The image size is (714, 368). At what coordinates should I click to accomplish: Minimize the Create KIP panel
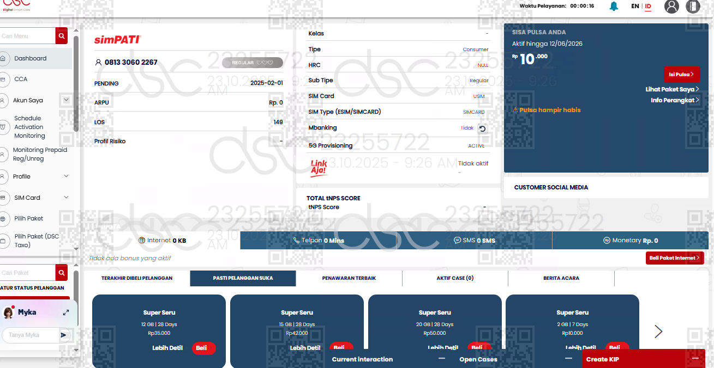point(695,358)
